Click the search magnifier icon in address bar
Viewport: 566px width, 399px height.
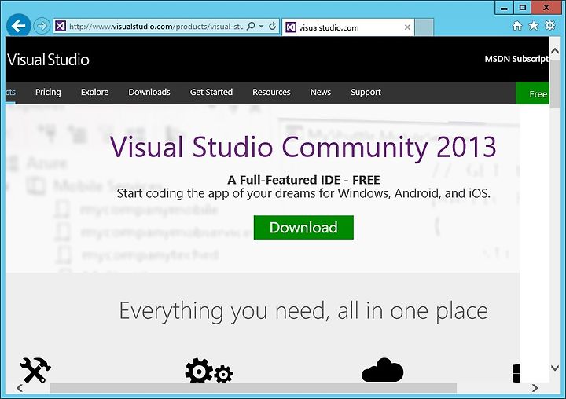pyautogui.click(x=251, y=26)
